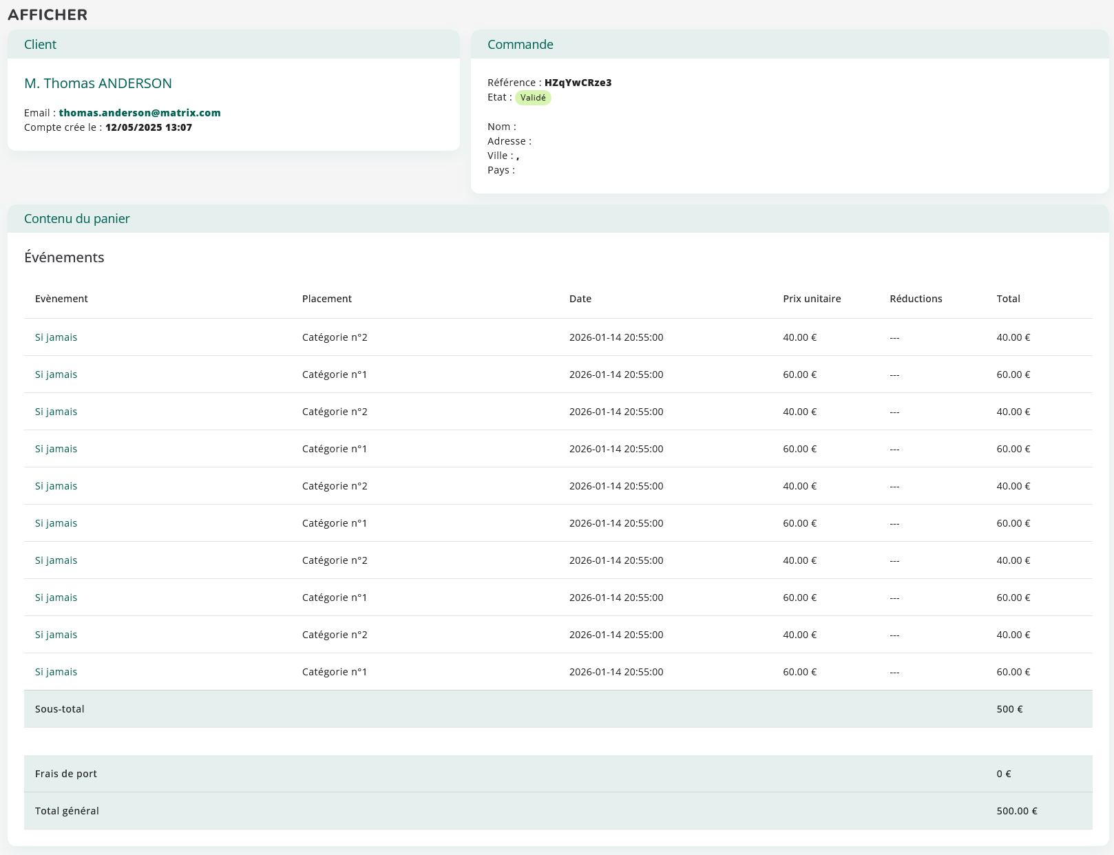Open the M. Thomas ANDERSON client link
This screenshot has width=1114, height=855.
click(98, 83)
